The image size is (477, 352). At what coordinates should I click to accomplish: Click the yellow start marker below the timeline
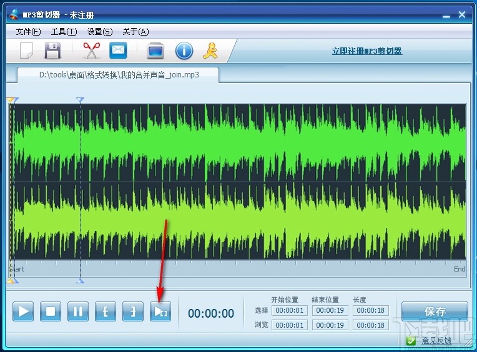(10, 281)
